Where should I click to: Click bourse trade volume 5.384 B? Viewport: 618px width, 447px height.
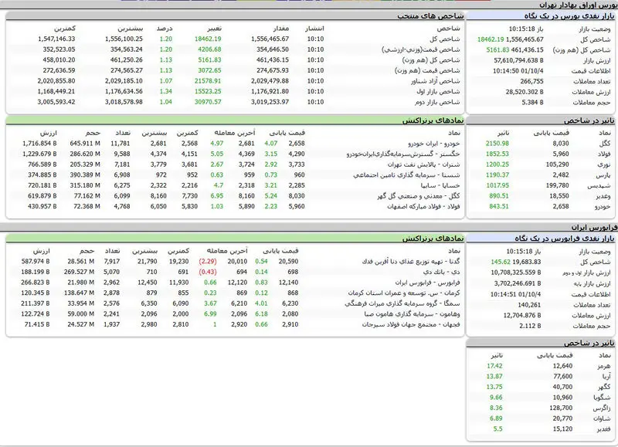pos(532,103)
